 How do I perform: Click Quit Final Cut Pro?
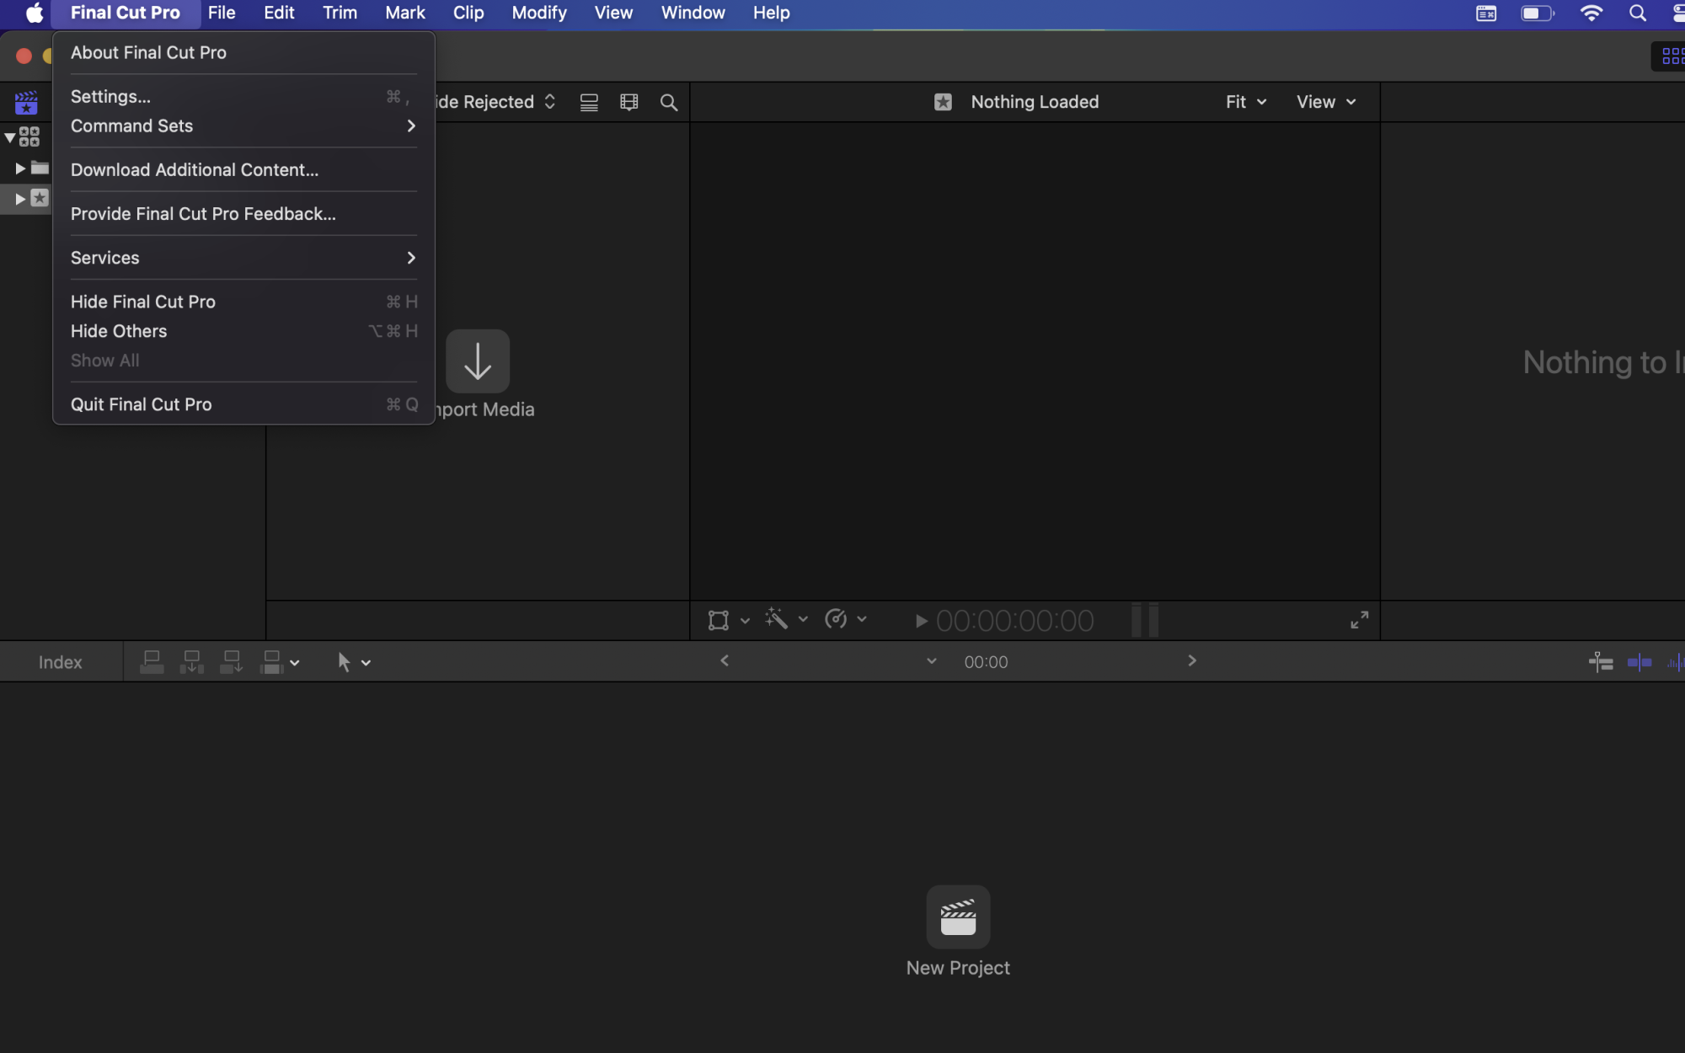click(x=141, y=404)
